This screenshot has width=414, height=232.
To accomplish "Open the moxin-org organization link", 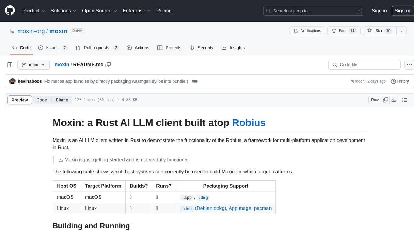I will pos(31,31).
